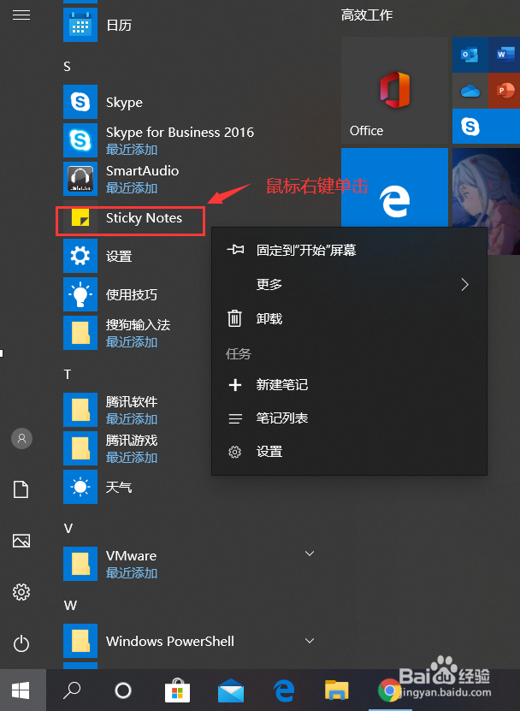This screenshot has height=711, width=520.
Task: Open Pictures from the Start sidebar
Action: (21, 541)
